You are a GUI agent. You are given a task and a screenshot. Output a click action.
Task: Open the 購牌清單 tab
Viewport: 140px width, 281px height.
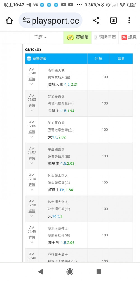click(105, 37)
